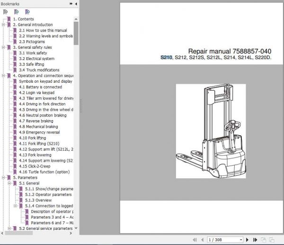Screen dimensions: 284x245
Task: Open bookmark 4.15 Click-2-Creep
Action: tap(35, 166)
